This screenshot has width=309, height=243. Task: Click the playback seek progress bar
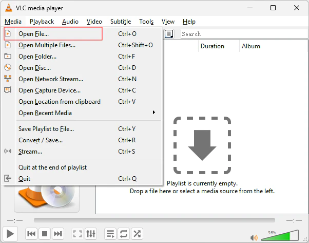click(x=154, y=220)
